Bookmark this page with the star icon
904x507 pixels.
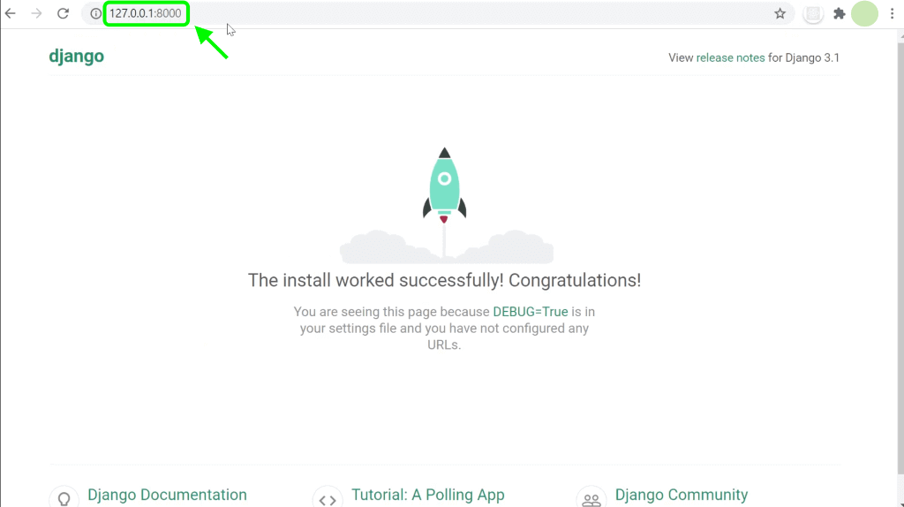click(780, 13)
